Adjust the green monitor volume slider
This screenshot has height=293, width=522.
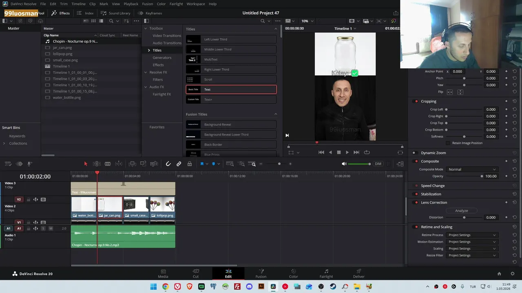point(359,164)
